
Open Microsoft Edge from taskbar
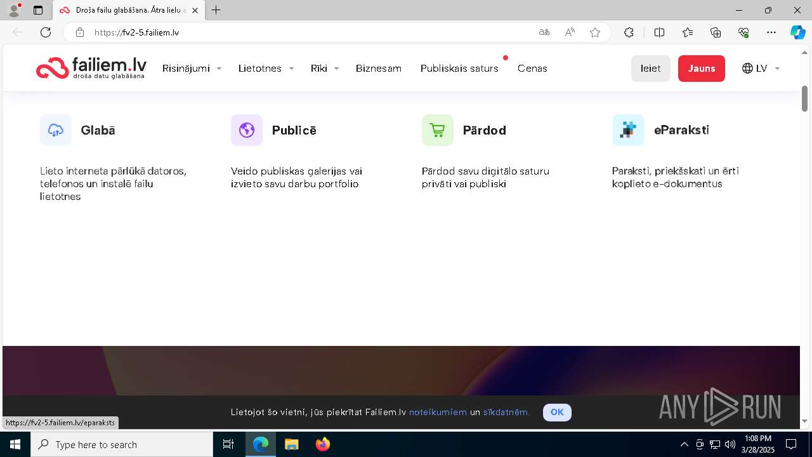pyautogui.click(x=261, y=444)
